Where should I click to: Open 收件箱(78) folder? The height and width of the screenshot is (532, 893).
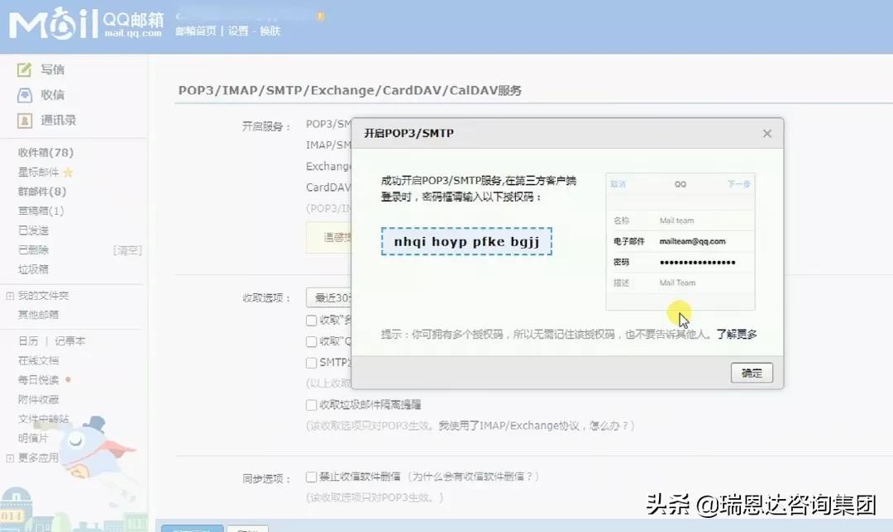click(45, 153)
